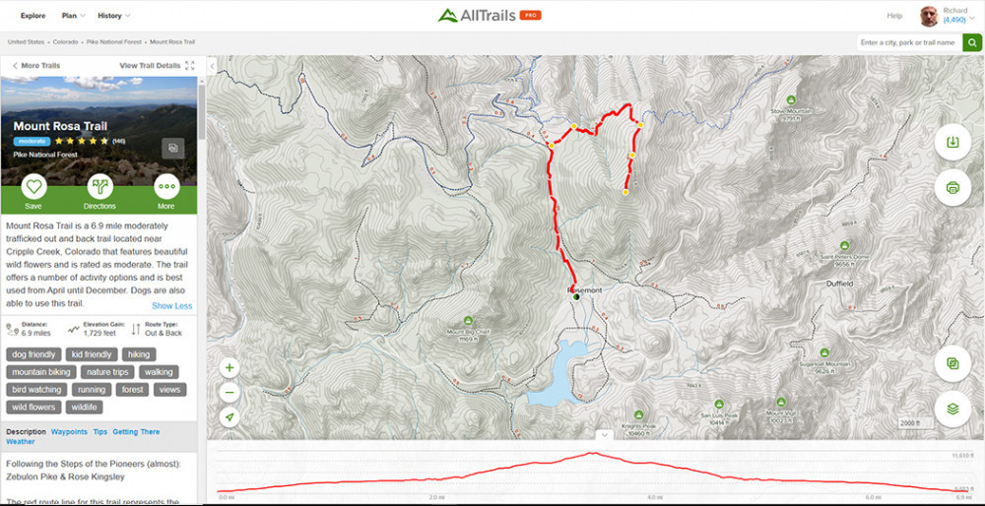Open the map layers button
The width and height of the screenshot is (985, 506).
(x=952, y=409)
